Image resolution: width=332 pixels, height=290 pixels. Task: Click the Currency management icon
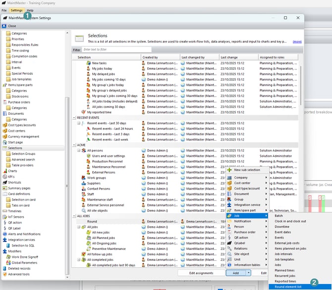point(5,137)
